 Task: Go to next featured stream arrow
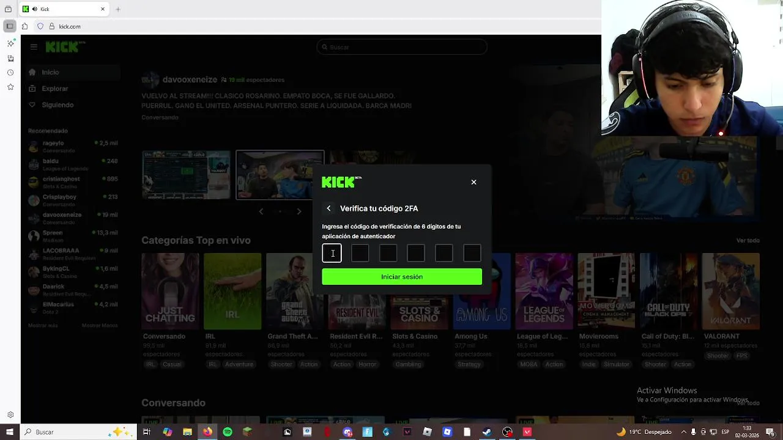[x=299, y=211]
